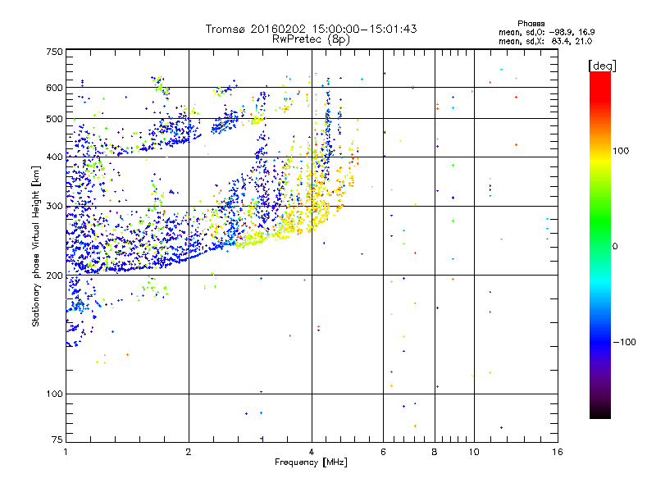Click the 'mean, sd,X: 83.4, 21.0' text
The height and width of the screenshot is (492, 656).
click(545, 41)
